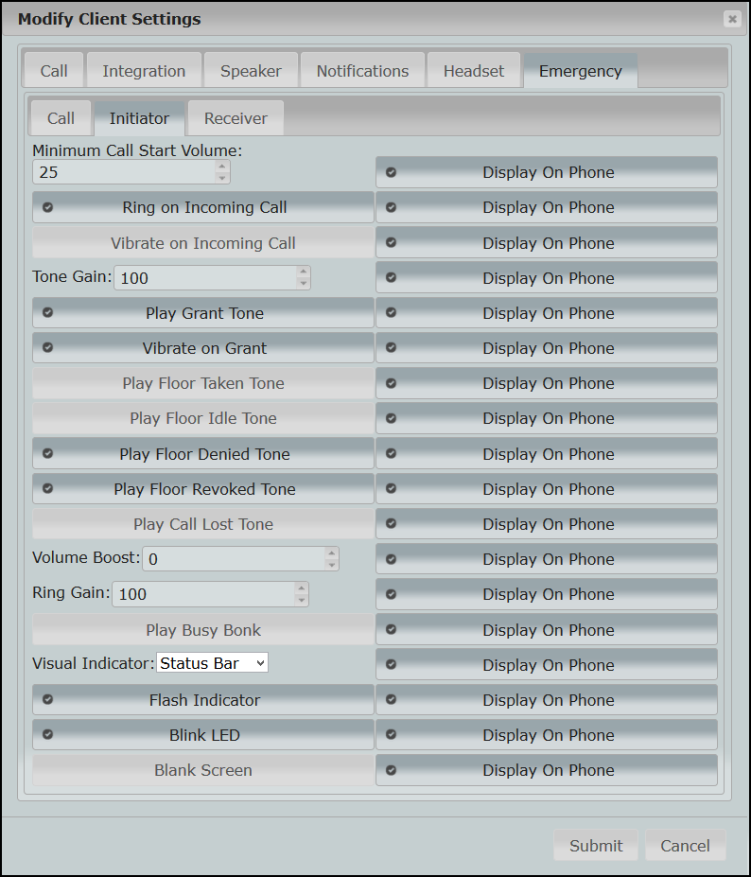Switch to the Notifications tab

point(362,71)
